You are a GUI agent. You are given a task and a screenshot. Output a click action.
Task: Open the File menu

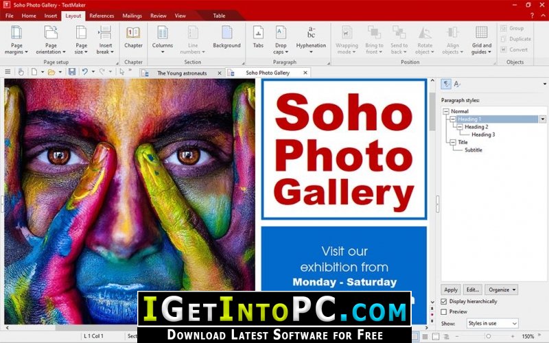coord(10,16)
